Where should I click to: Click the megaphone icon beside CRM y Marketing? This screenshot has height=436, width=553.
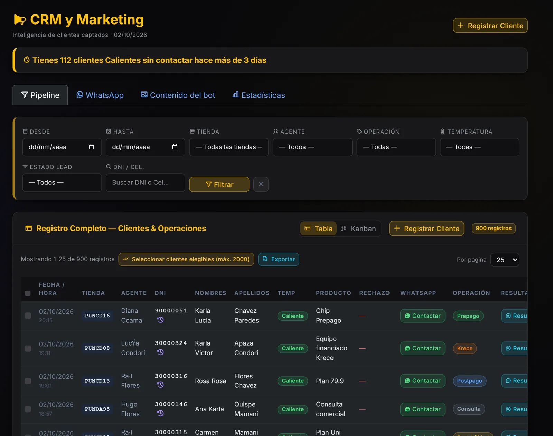(20, 20)
